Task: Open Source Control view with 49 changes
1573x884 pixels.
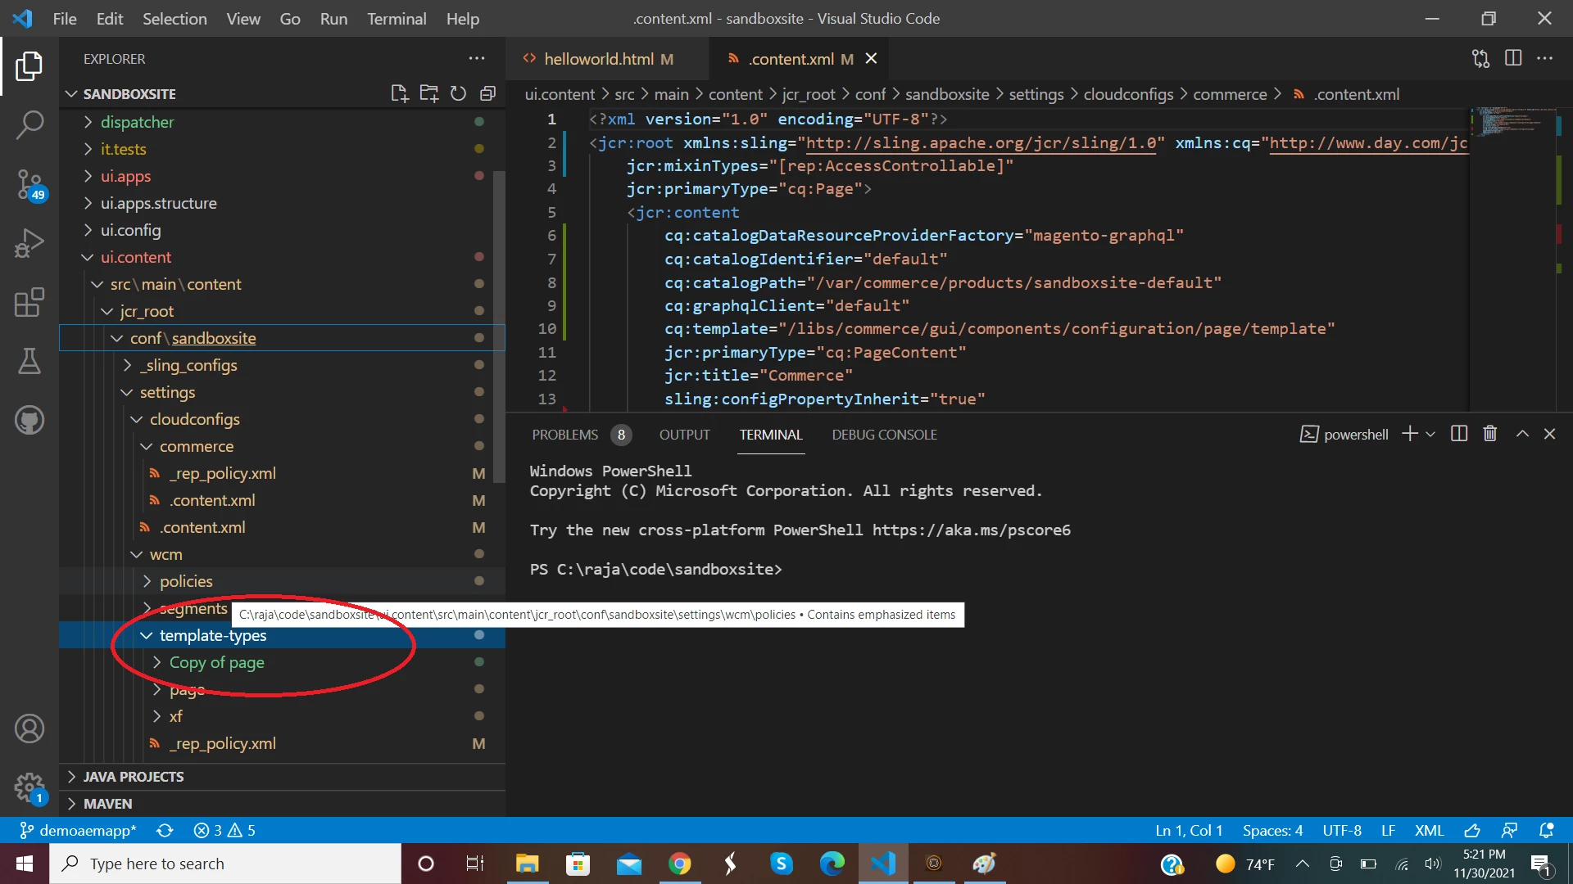Action: 29,184
